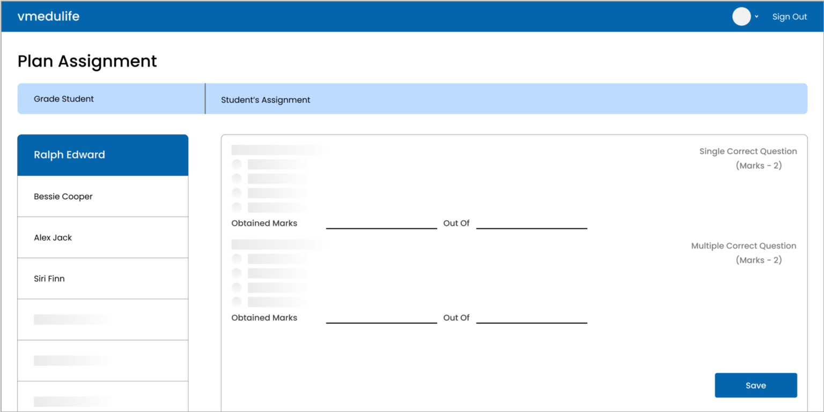The image size is (824, 412).
Task: Focus Out Of field for Single Correct Question
Action: (x=532, y=223)
